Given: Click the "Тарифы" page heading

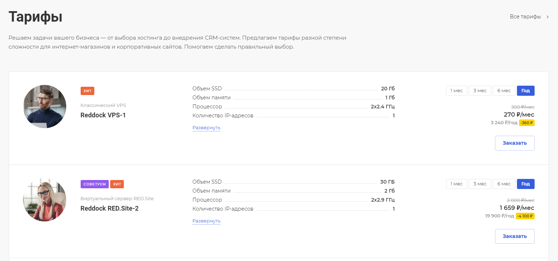Looking at the screenshot, I should click(x=35, y=17).
